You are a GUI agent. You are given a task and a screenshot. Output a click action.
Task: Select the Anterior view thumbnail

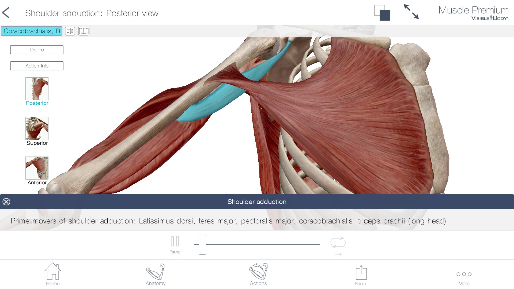click(37, 171)
